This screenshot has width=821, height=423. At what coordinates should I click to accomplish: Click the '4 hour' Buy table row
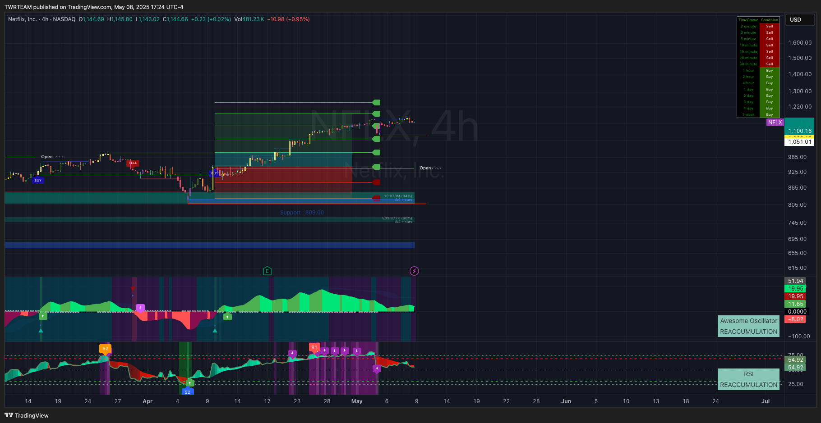pyautogui.click(x=758, y=83)
